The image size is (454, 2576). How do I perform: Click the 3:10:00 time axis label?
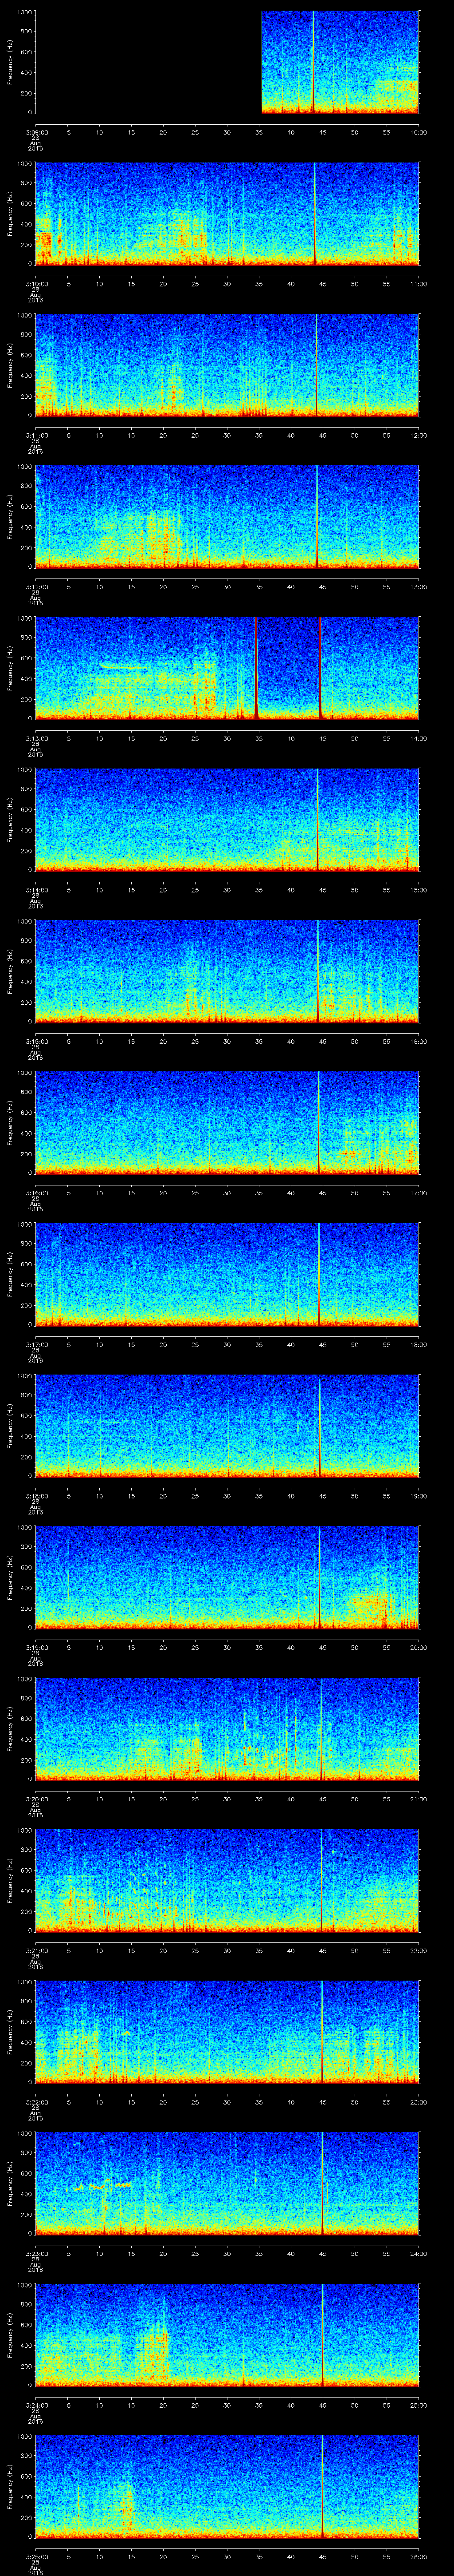(x=36, y=284)
